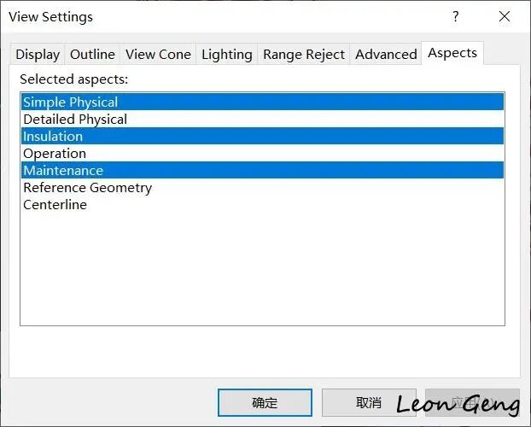
Task: Deselect the Simple Physical aspect
Action: pyautogui.click(x=262, y=102)
